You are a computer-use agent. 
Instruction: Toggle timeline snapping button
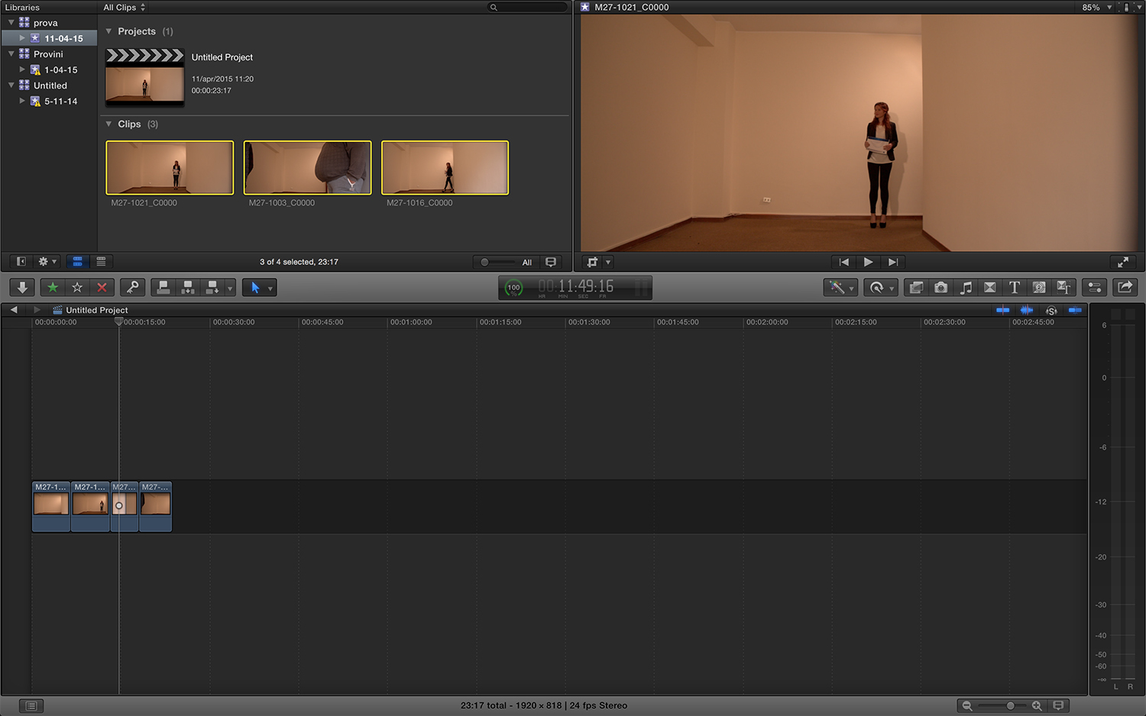pyautogui.click(x=1075, y=310)
